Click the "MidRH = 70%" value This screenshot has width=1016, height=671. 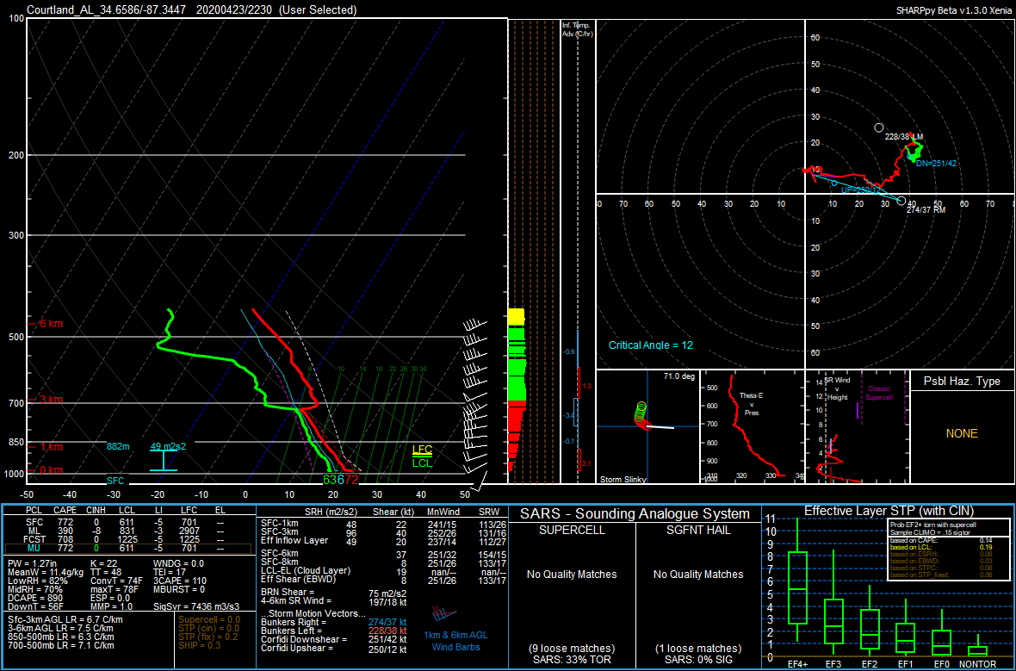(x=35, y=589)
